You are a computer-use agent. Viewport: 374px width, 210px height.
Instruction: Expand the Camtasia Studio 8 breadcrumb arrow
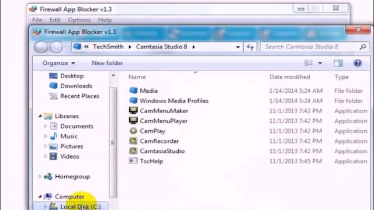193,47
